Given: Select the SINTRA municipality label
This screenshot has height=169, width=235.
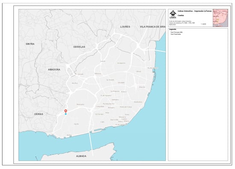Looking at the screenshot, I should (30, 44).
